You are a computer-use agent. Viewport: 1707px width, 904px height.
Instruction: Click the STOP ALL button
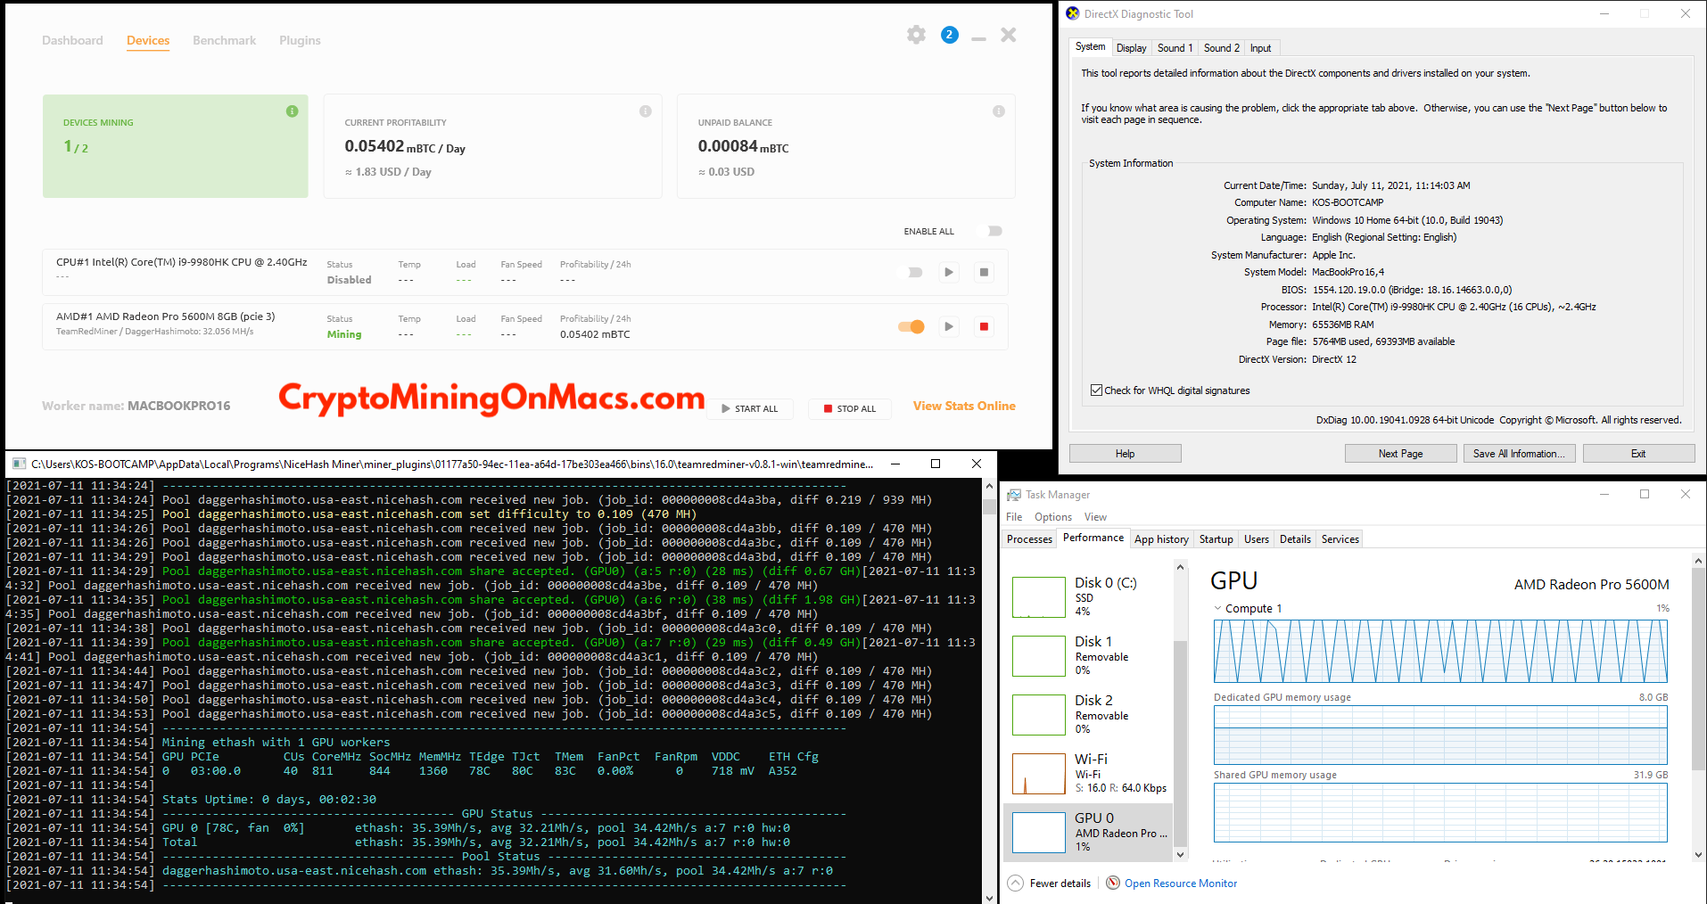(850, 408)
